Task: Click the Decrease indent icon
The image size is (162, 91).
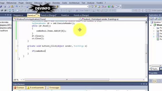Action: pyautogui.click(x=2, y=11)
